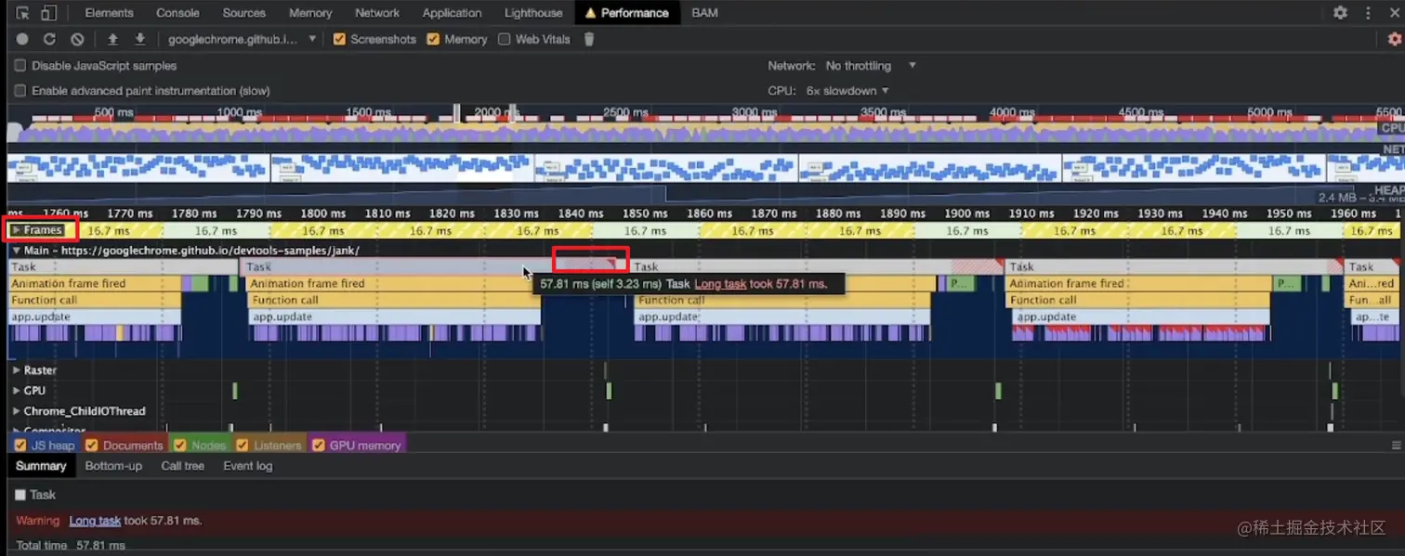Click the screenshot filmstrip thumbnail at left
The width and height of the screenshot is (1405, 556).
point(138,168)
